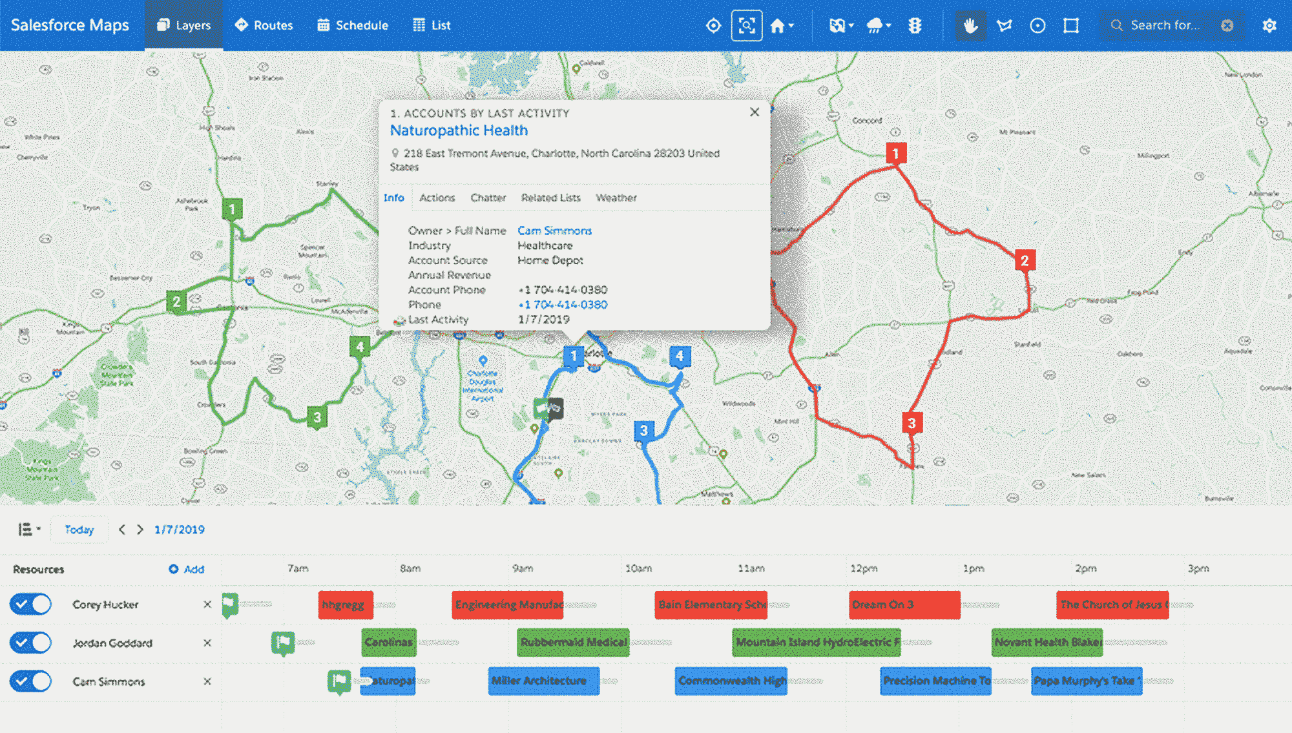Select the hand/pan tool icon
1292x733 pixels.
970,24
